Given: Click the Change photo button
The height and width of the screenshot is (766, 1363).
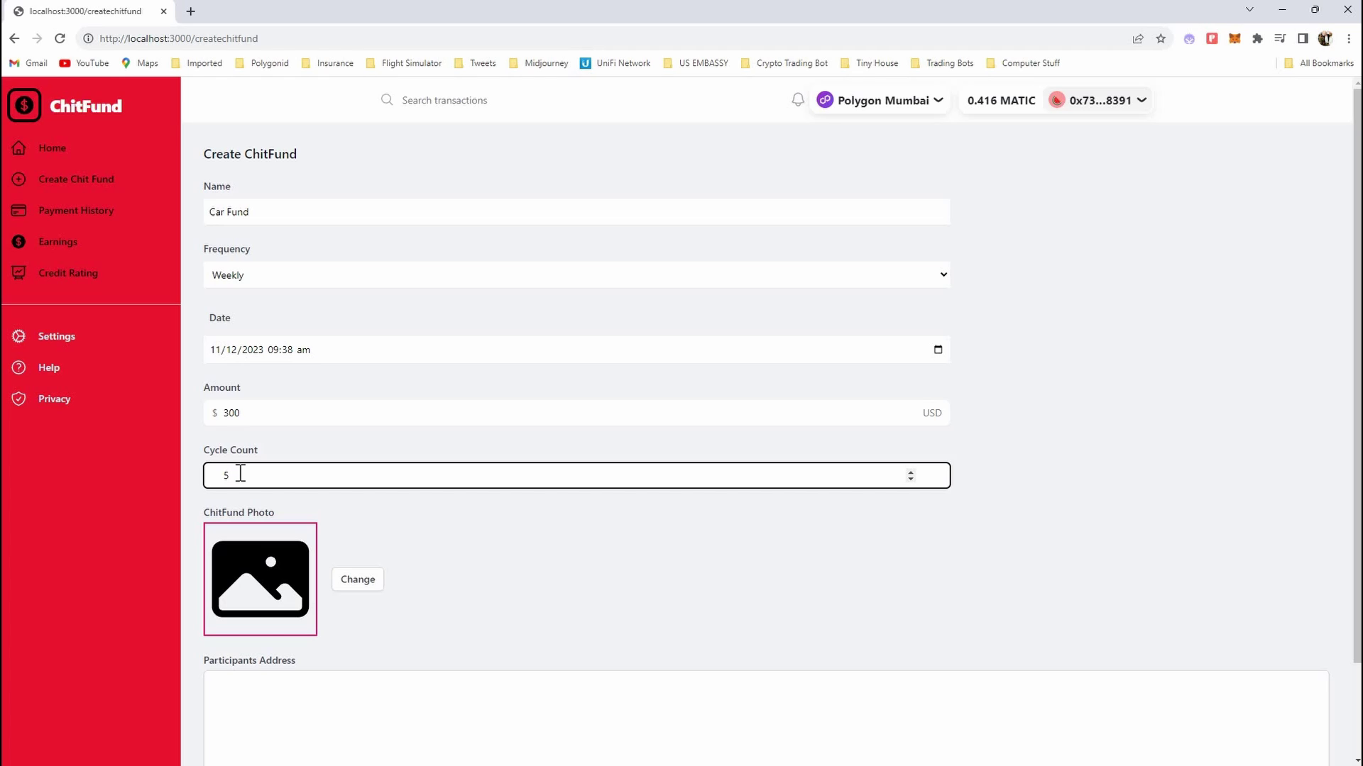Looking at the screenshot, I should click(358, 579).
